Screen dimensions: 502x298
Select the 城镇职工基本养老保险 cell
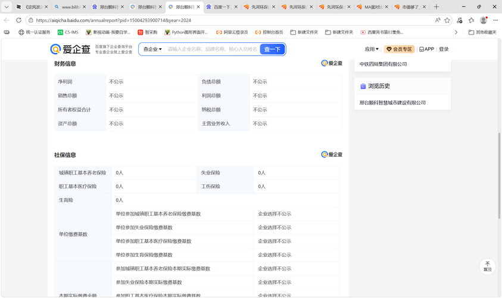click(x=83, y=173)
